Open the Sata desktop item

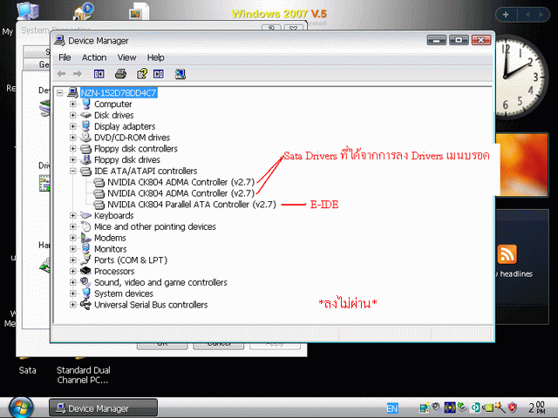pyautogui.click(x=27, y=370)
